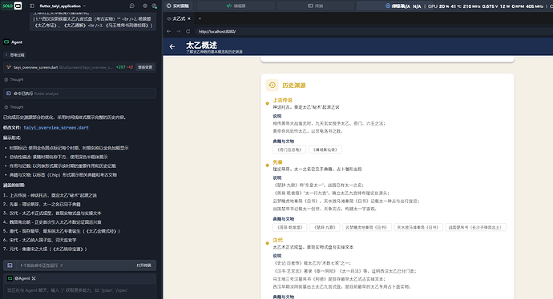
Task: Open the new chat bubble icon
Action: coord(132,6)
